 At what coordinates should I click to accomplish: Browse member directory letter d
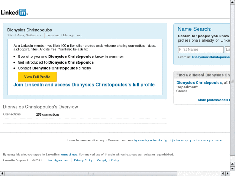tap(159, 140)
